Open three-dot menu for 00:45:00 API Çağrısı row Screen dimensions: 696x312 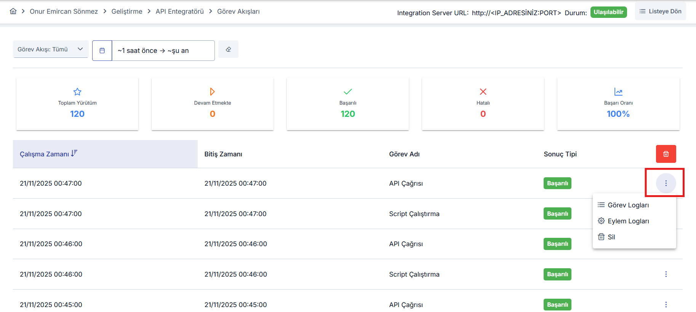(666, 304)
